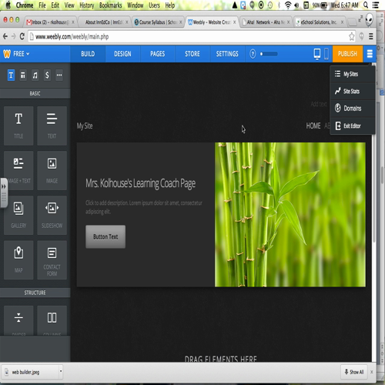
Task: Click the Wi-Fi status icon
Action: coord(288,5)
